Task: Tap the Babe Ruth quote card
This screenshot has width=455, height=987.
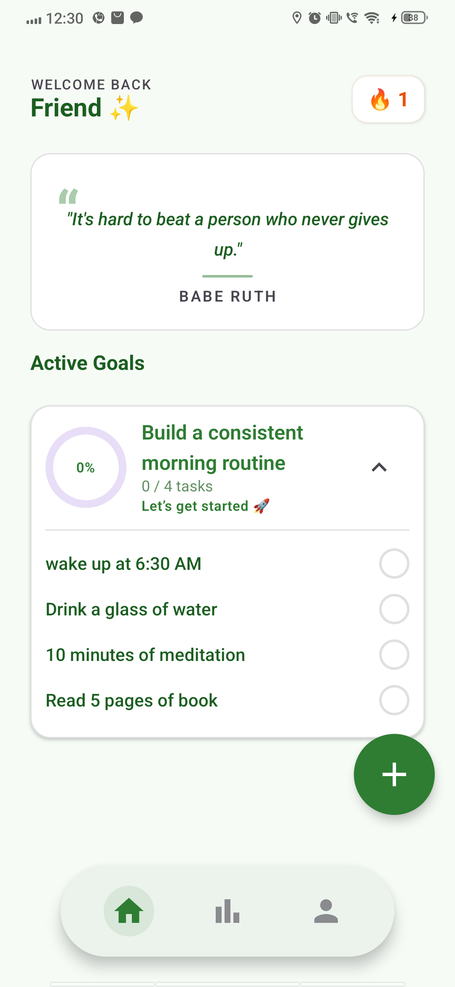Action: click(x=227, y=242)
